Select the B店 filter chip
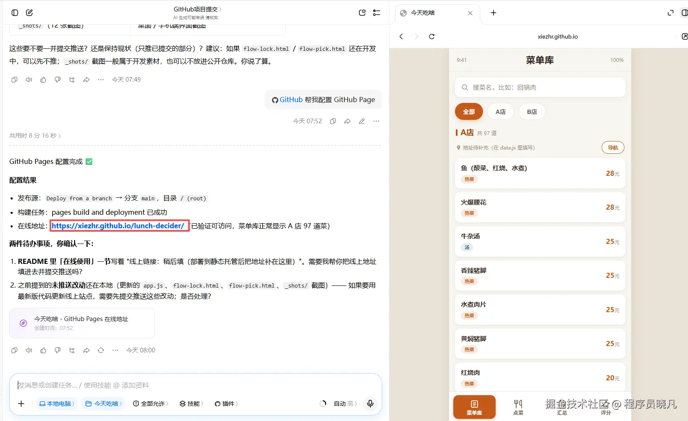 pos(532,112)
